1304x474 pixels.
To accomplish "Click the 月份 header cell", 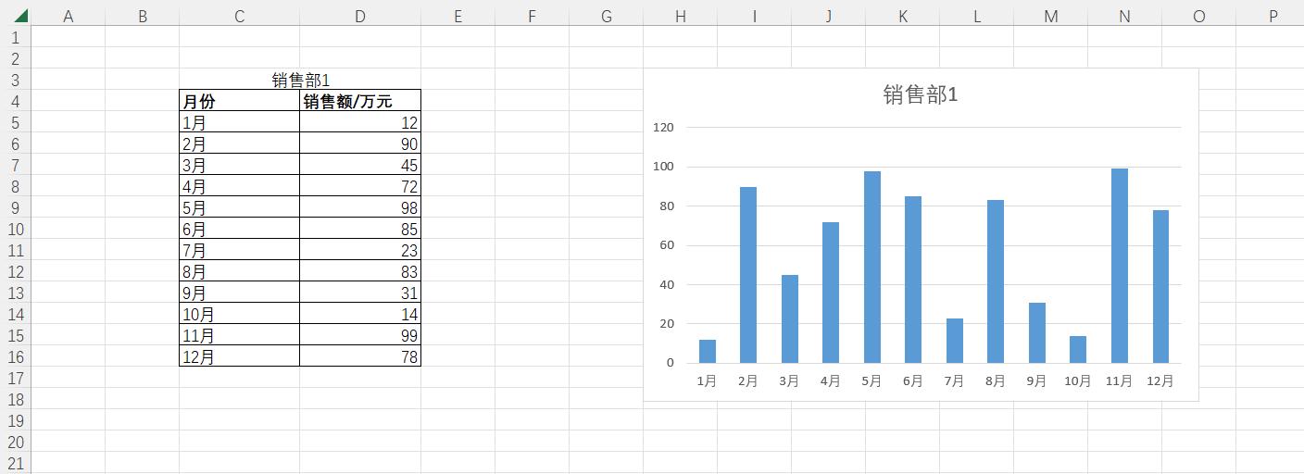I will (239, 101).
